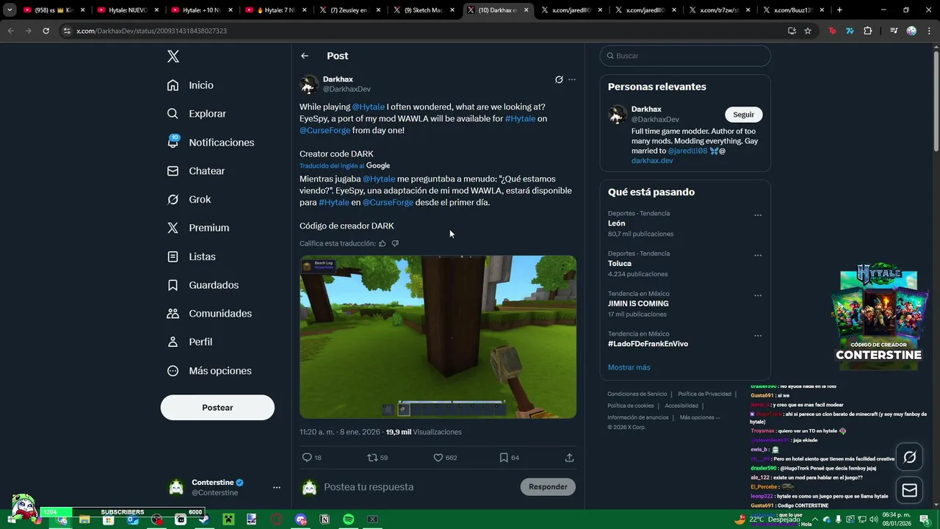Bookmark this page with the star icon
The width and height of the screenshot is (940, 529).
pos(808,31)
